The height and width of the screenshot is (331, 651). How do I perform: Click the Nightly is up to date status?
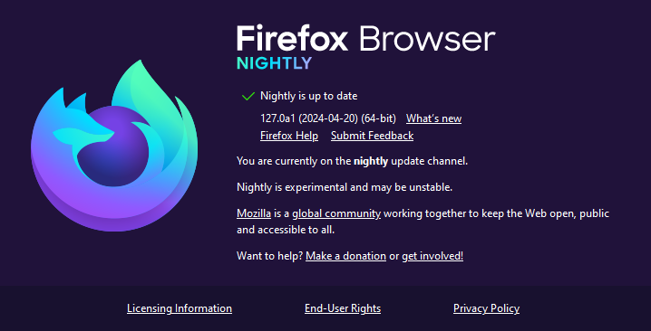(x=308, y=96)
